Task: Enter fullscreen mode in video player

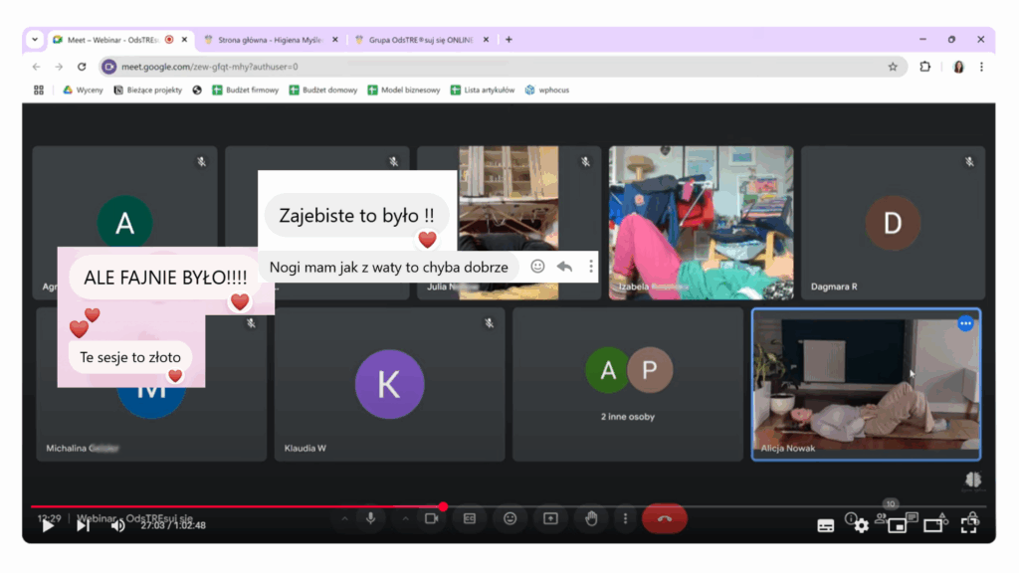Action: coord(968,526)
